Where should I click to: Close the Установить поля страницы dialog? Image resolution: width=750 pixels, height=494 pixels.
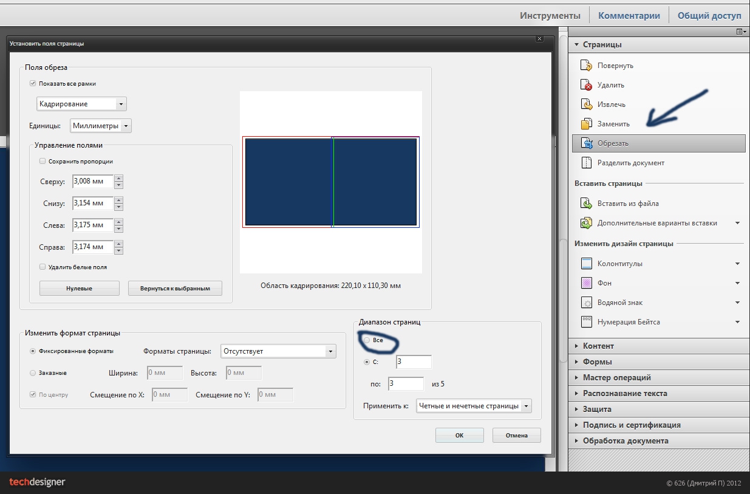coord(539,39)
